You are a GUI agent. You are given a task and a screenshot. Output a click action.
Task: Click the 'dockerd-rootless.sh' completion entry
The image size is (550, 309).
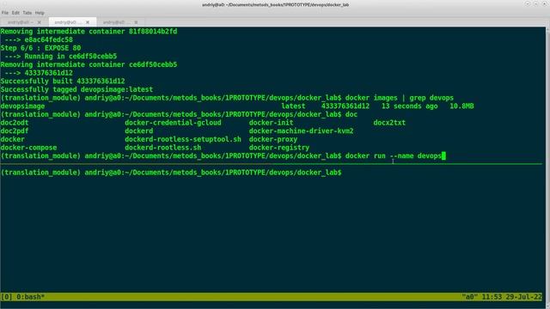click(162, 148)
